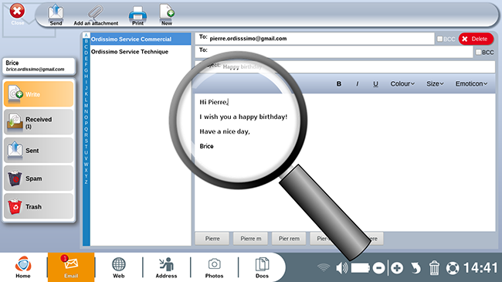Screen dimensions: 502x282
Task: Toggle bold formatting
Action: click(x=339, y=83)
